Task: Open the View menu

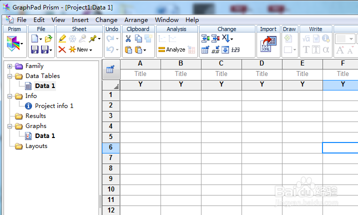Action: coord(58,20)
